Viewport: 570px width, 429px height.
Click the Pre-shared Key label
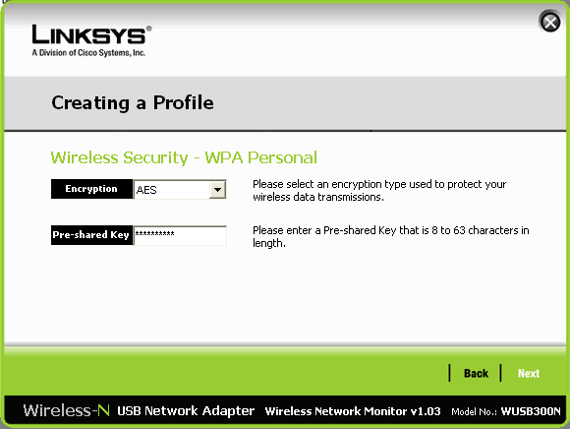coord(91,235)
